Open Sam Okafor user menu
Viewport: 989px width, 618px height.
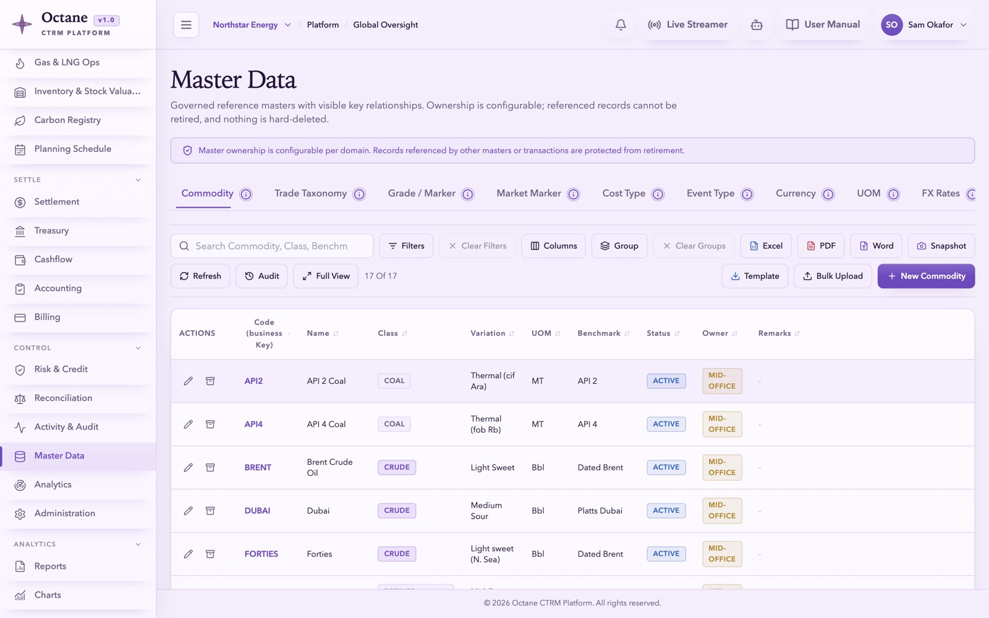point(924,25)
